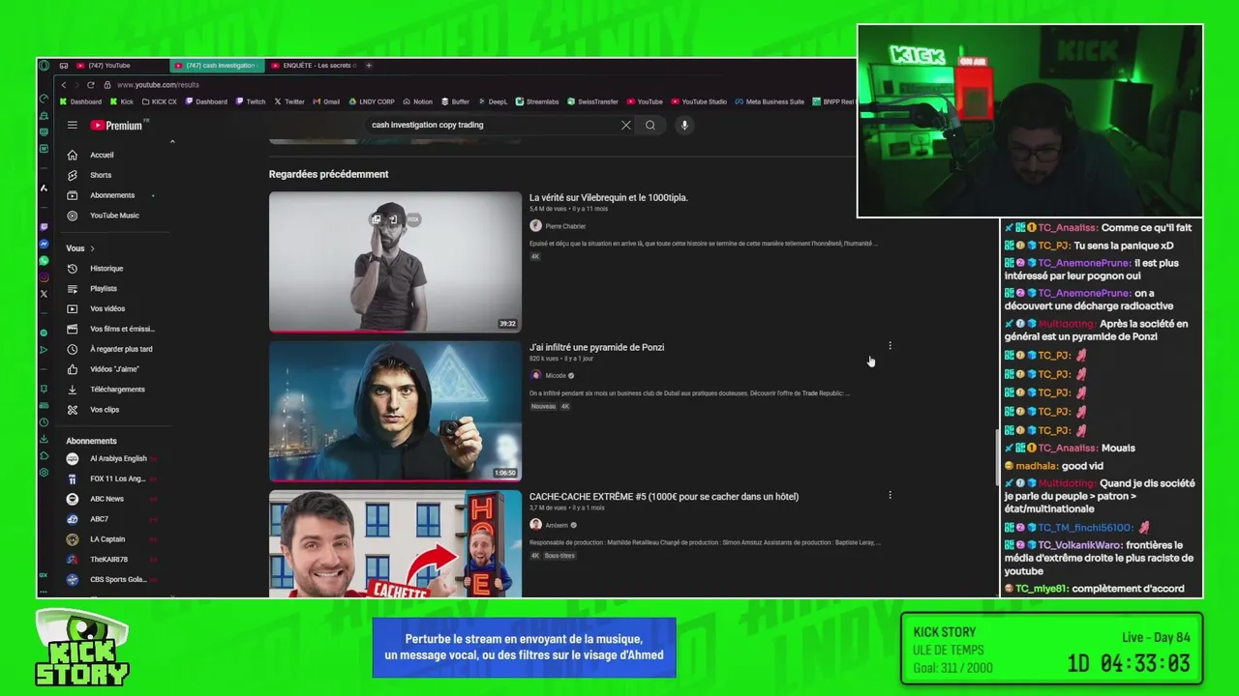The image size is (1239, 696).
Task: Open Playlists in the sidebar
Action: (x=104, y=288)
